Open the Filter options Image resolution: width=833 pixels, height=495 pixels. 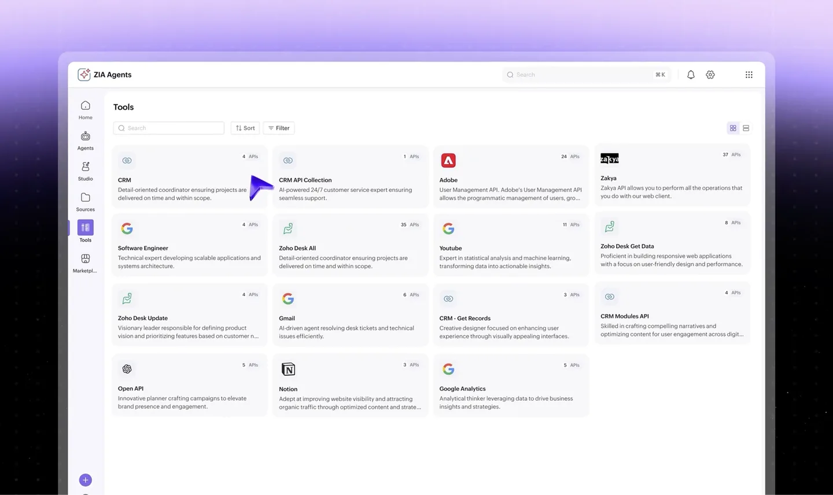point(279,128)
